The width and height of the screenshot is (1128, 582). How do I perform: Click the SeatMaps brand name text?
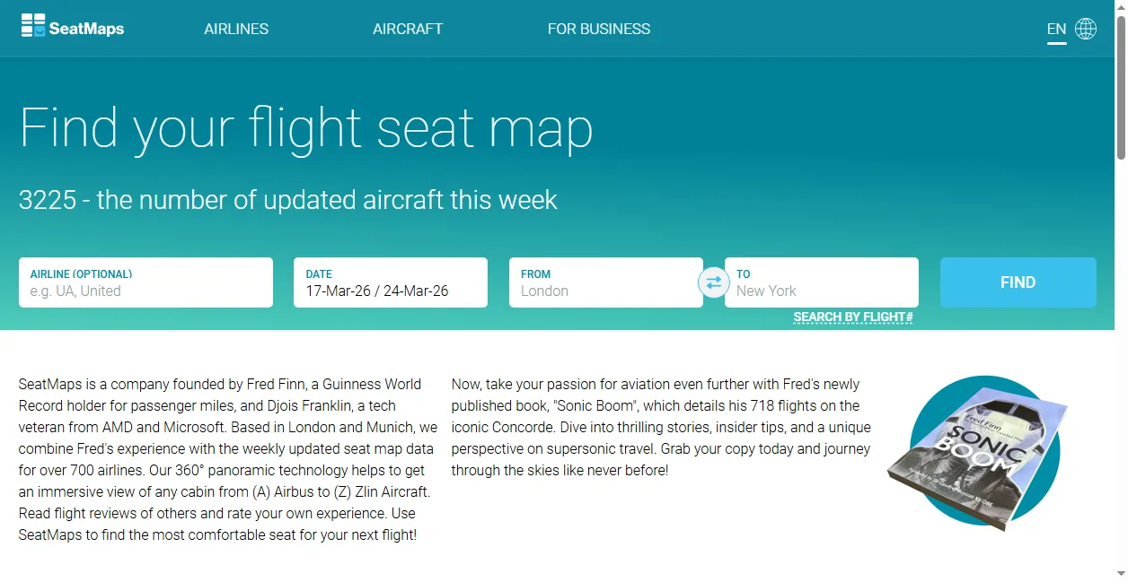click(84, 27)
